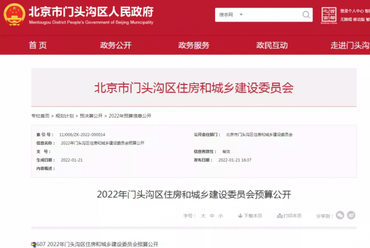Screen dimensions: 370x248
Task: Click 信息名称 value 2022年门头沟区住房和城乡建设委员会预算公开
Action: pyautogui.click(x=102, y=143)
